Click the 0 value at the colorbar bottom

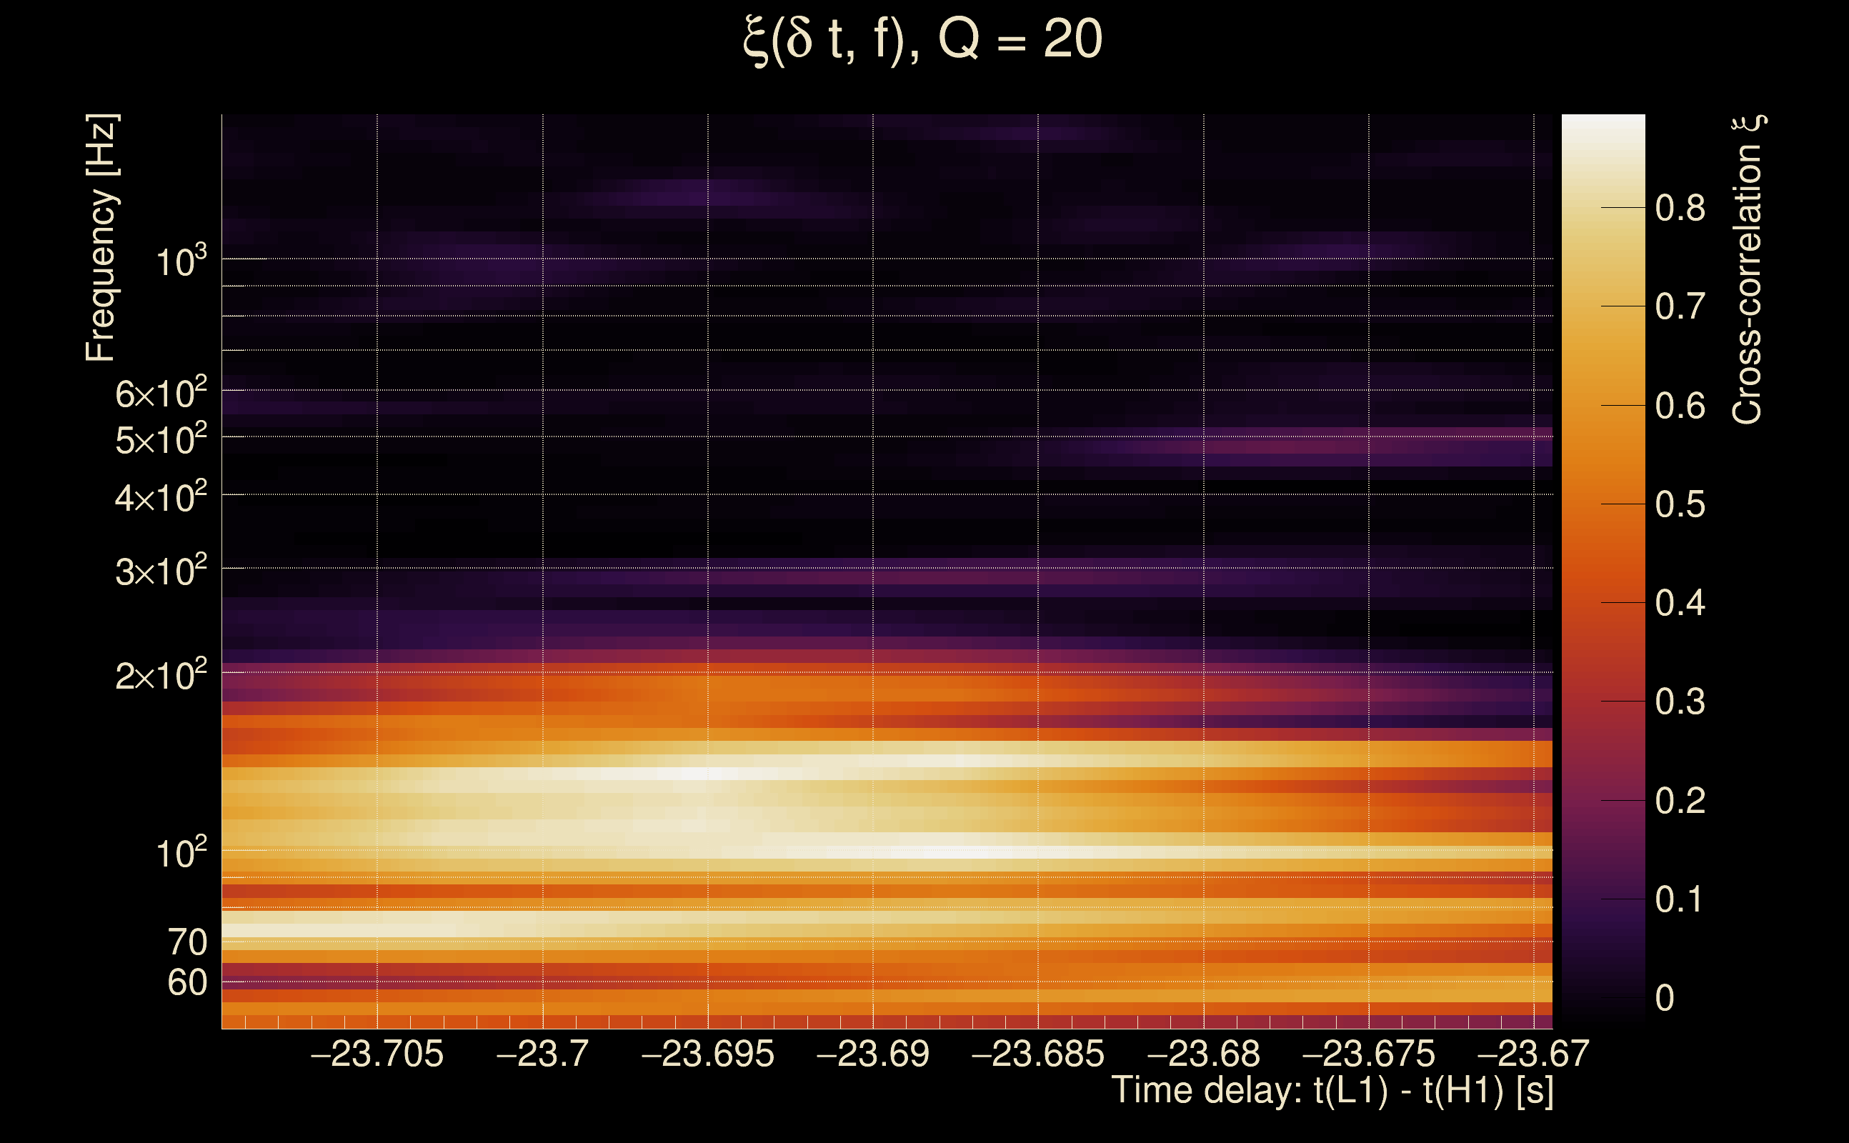(x=1665, y=998)
